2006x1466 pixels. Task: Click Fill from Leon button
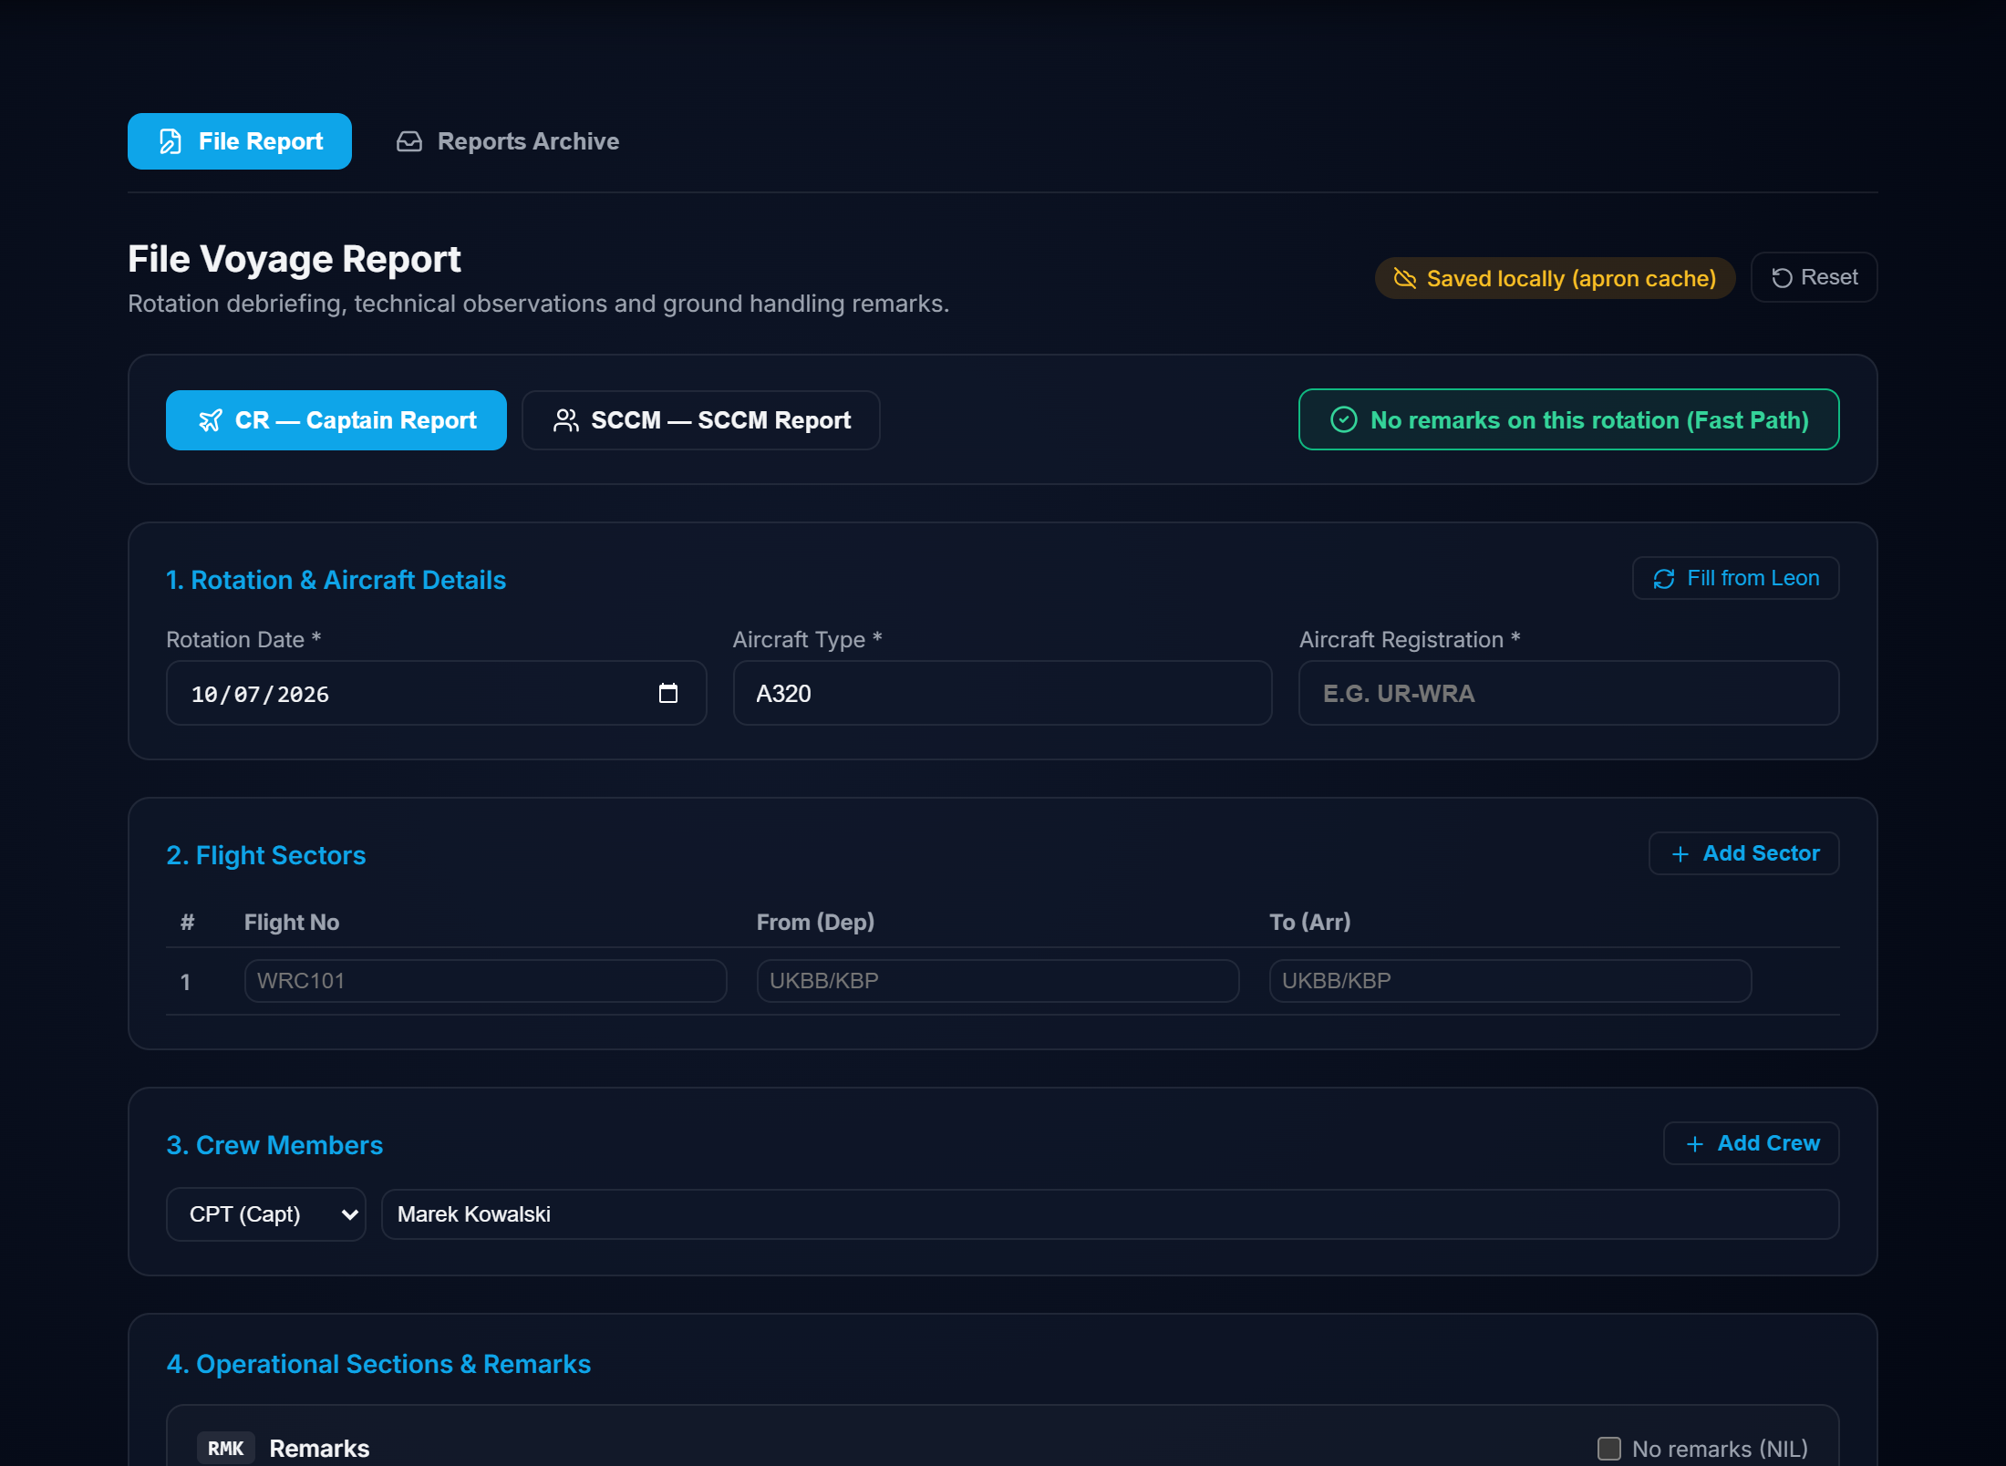coord(1735,578)
